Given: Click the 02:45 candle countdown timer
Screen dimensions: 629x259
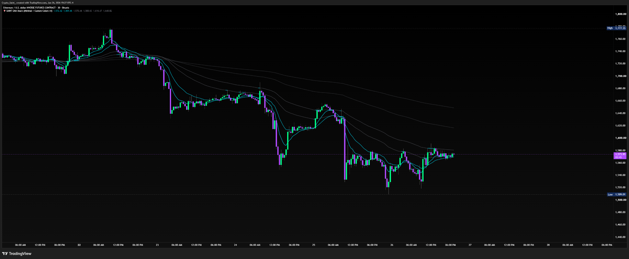Looking at the screenshot, I should (618, 157).
